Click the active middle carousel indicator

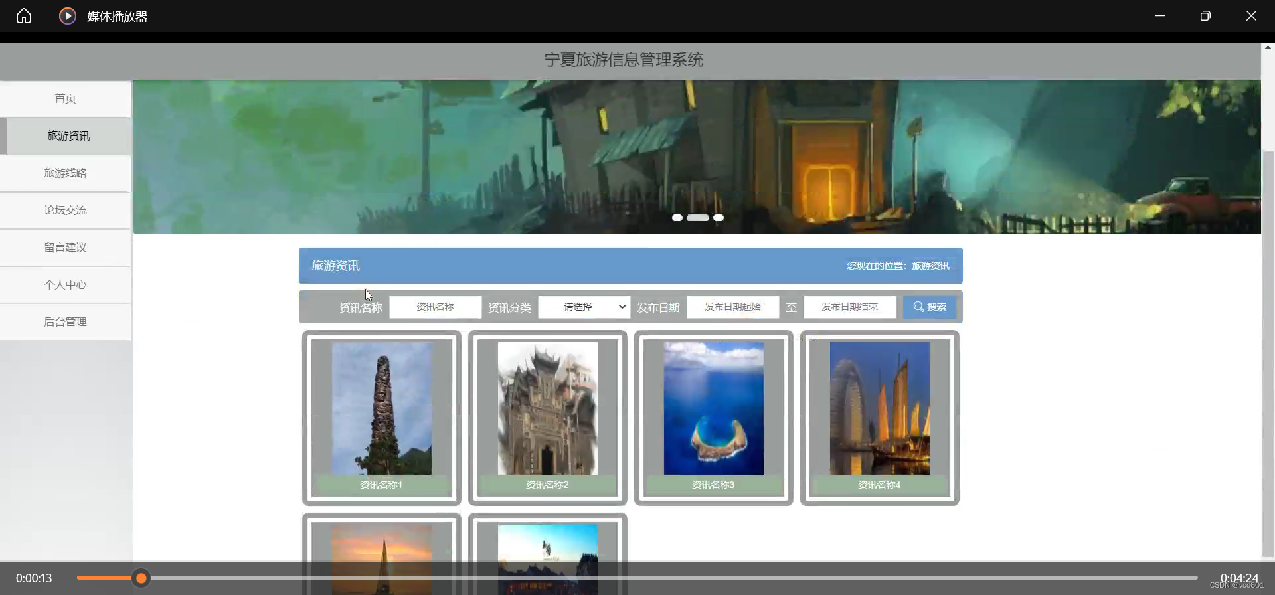click(698, 218)
